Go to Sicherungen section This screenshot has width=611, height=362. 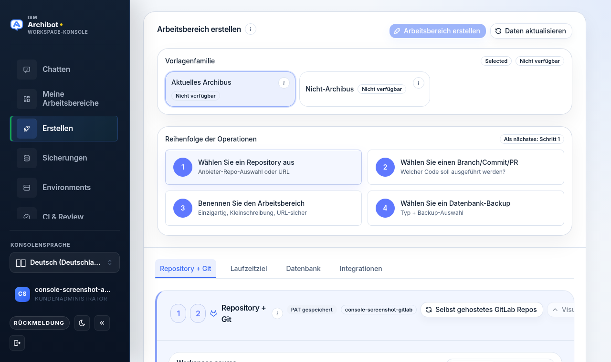(64, 158)
